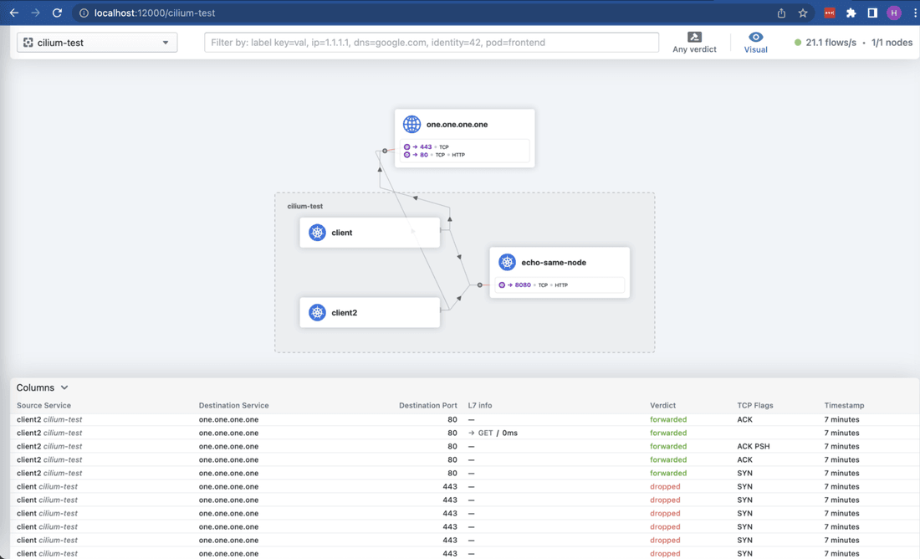Open the browser extensions puzzle icon
Image resolution: width=920 pixels, height=559 pixels.
(851, 13)
